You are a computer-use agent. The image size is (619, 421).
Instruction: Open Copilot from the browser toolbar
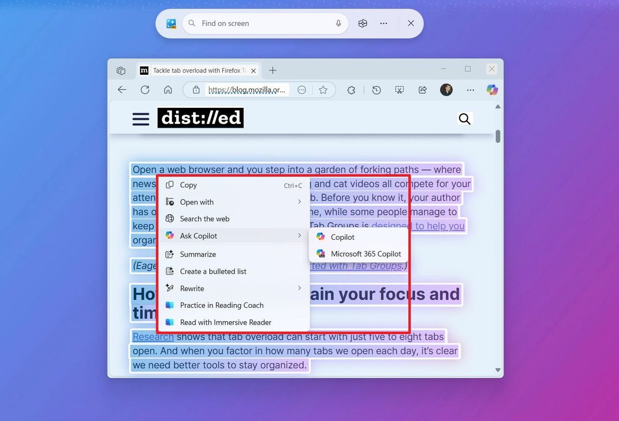coord(492,90)
